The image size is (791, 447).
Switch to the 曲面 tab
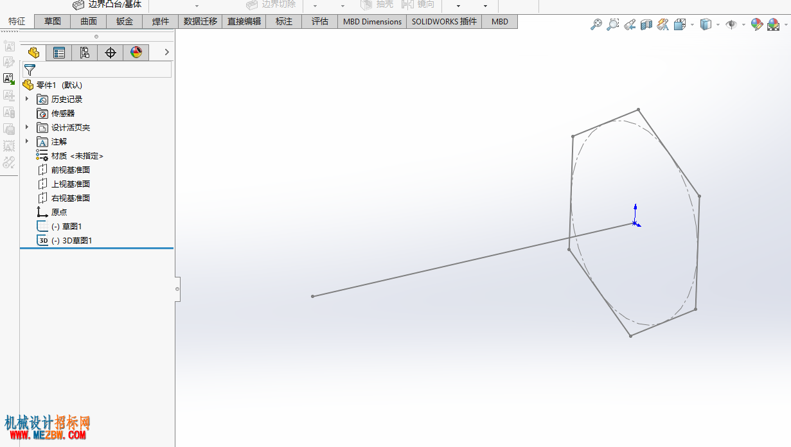point(89,21)
